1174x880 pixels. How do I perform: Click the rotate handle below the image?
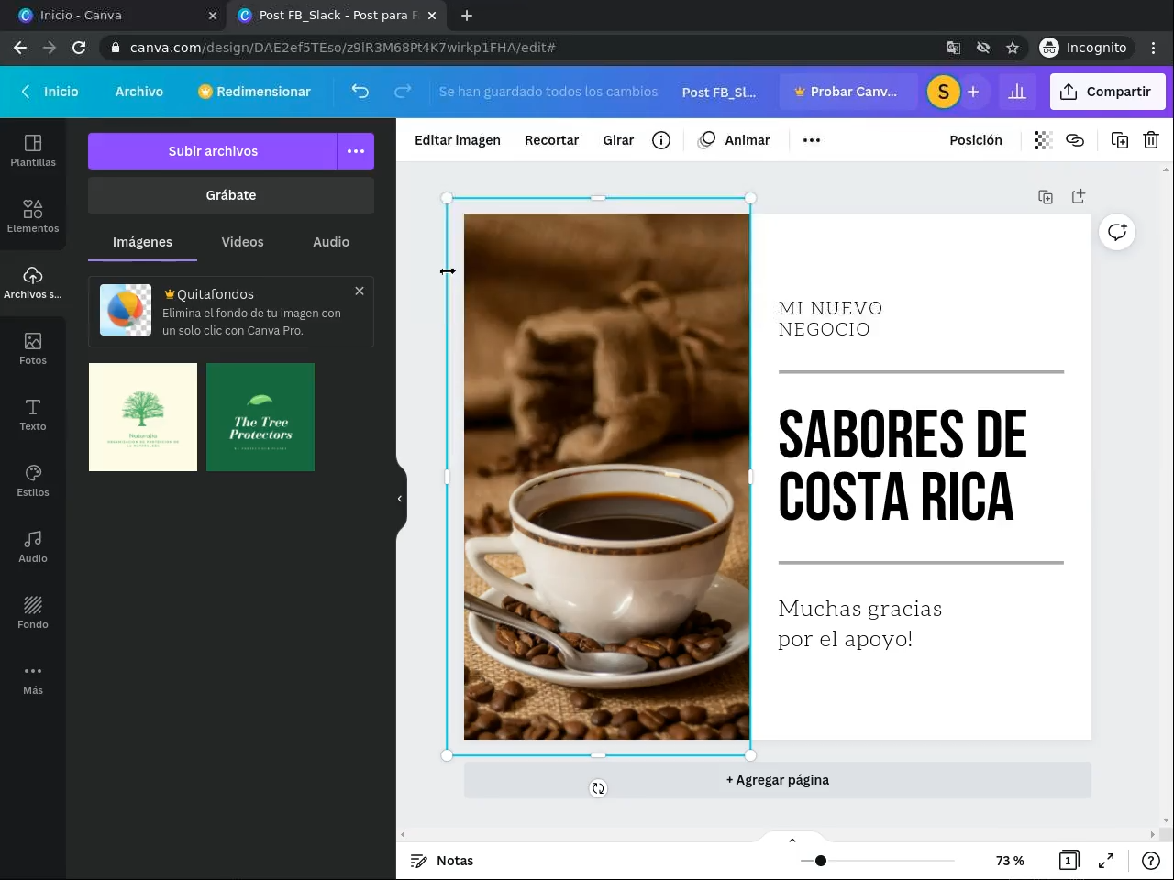click(x=598, y=788)
